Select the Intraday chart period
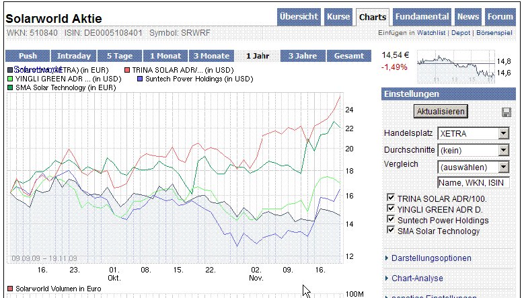The image size is (524, 298). pos(73,56)
